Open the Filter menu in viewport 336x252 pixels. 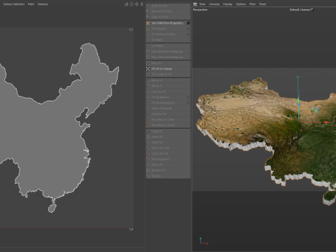(x=253, y=4)
